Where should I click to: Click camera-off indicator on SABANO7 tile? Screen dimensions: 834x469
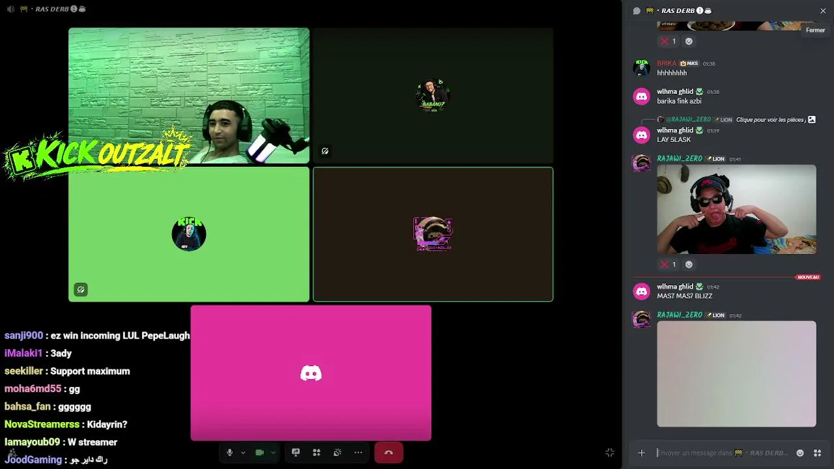click(x=324, y=151)
